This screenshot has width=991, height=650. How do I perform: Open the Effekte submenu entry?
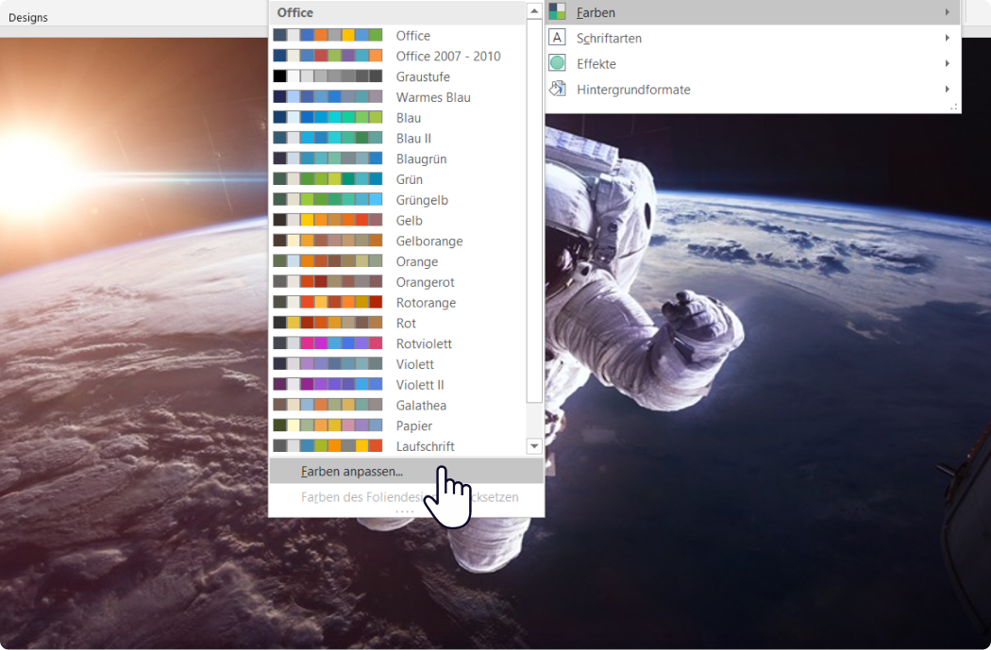tap(752, 64)
